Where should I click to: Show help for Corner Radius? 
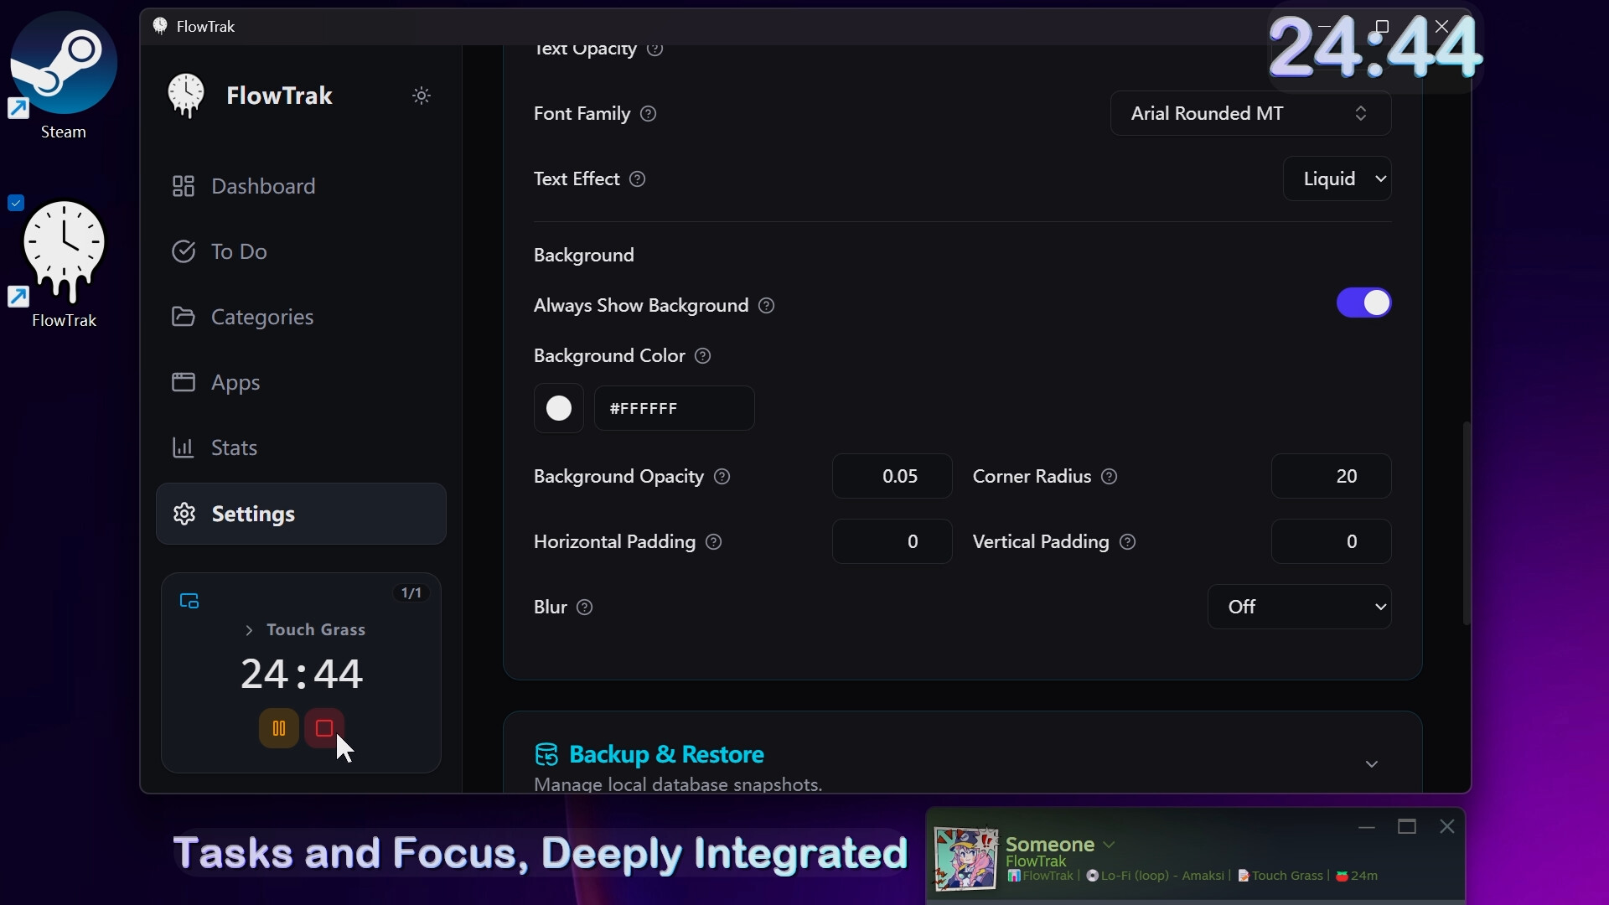pyautogui.click(x=1110, y=477)
